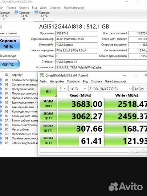The height and width of the screenshot is (196, 147).
Task: Open Правка menu in CrystalDiskInfo
Action: [11, 8]
